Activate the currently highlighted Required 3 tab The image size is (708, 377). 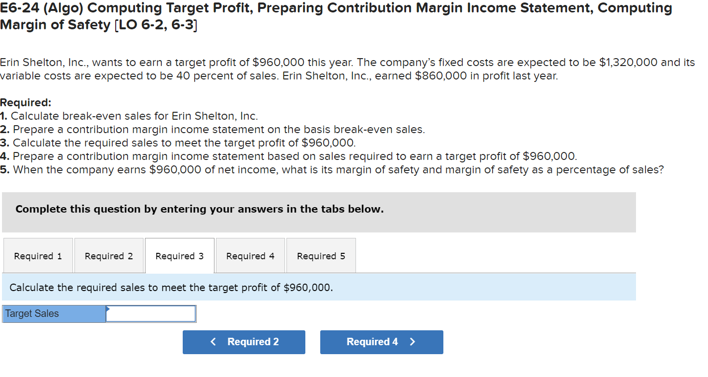pos(179,255)
